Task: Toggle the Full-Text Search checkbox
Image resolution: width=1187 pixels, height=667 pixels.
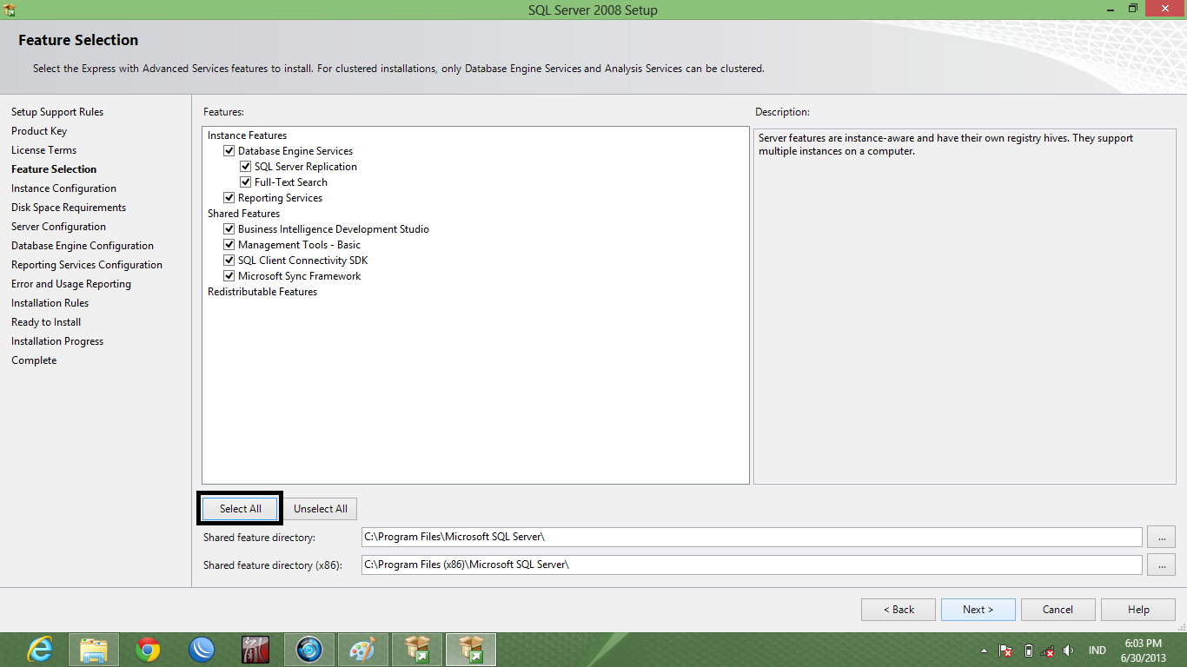Action: click(246, 182)
